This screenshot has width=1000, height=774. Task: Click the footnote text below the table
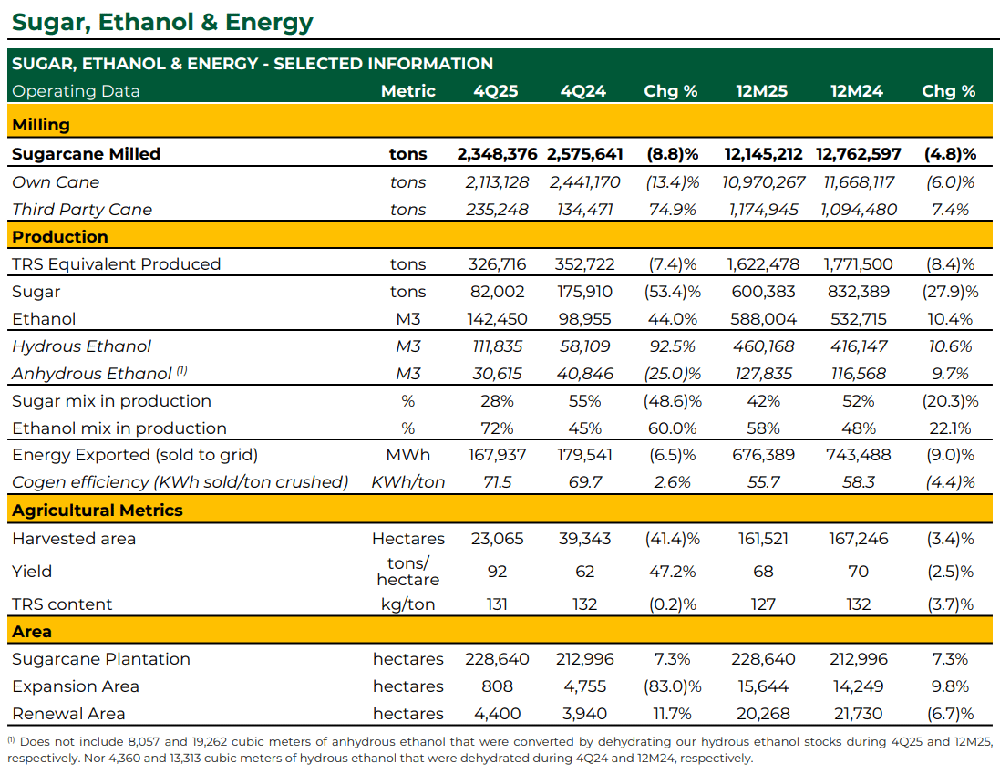coord(500,749)
